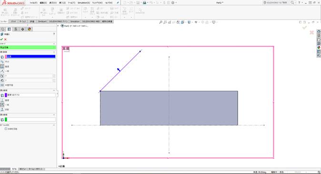Click the zoom to fit icon above viewport
321x174 pixels.
click(160, 22)
